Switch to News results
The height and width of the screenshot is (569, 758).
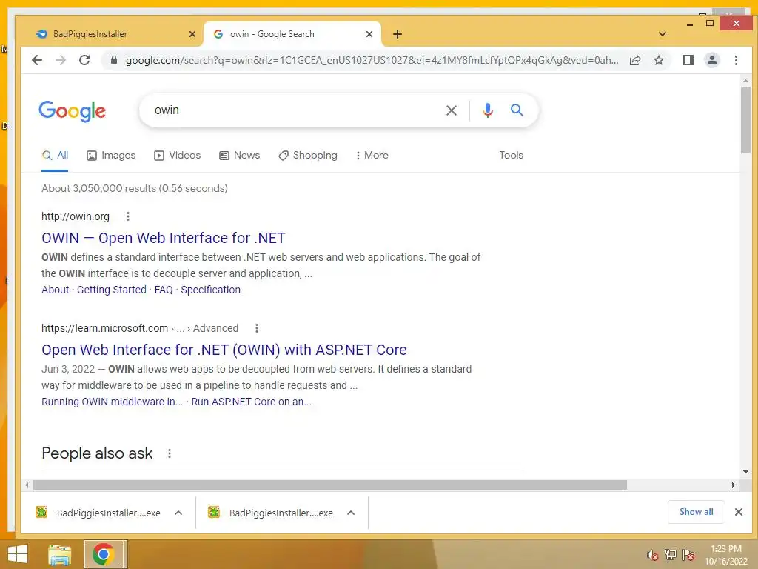pos(239,156)
